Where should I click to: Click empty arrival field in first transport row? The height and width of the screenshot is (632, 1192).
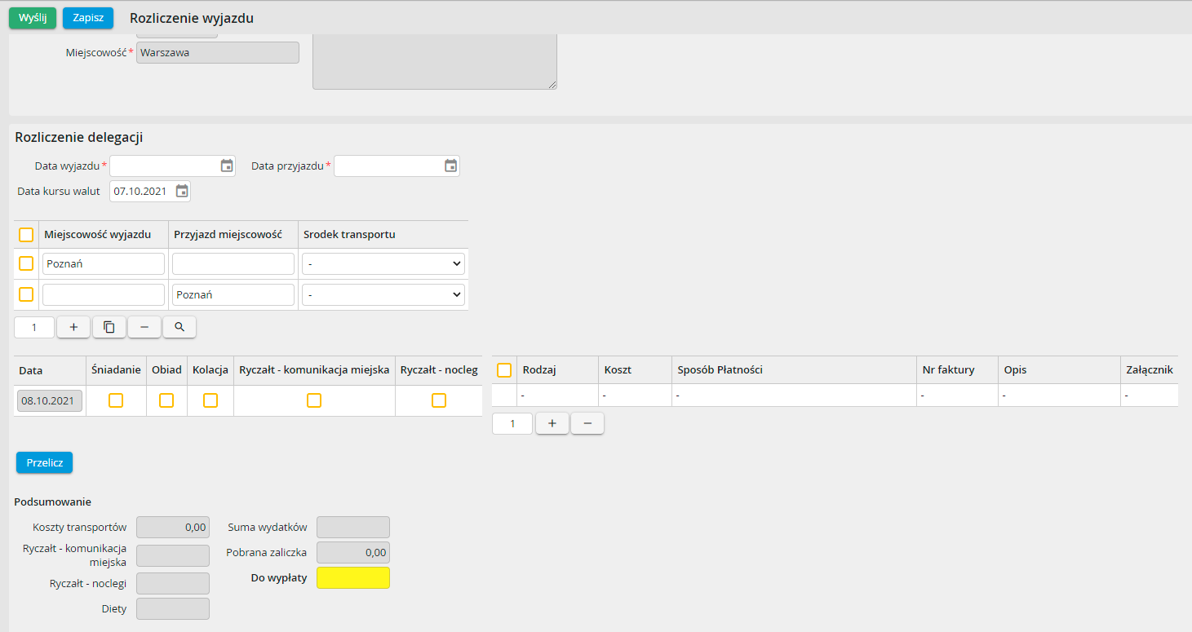click(x=233, y=263)
